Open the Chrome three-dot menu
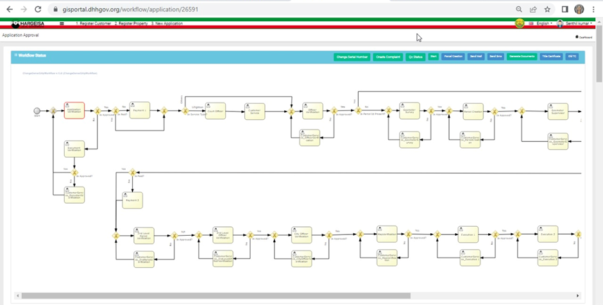 coord(594,9)
